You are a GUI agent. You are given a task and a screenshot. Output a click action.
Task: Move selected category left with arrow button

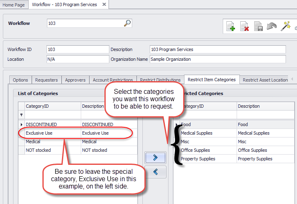pos(155,172)
